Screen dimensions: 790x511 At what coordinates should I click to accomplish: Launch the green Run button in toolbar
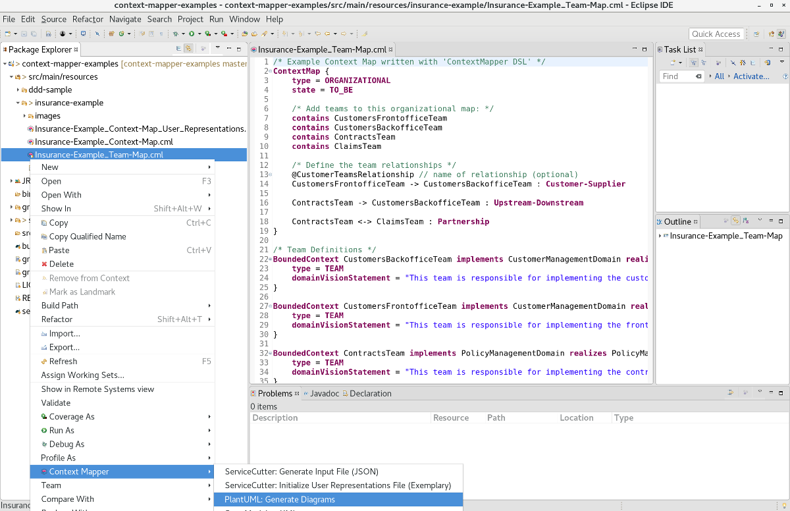pos(192,34)
